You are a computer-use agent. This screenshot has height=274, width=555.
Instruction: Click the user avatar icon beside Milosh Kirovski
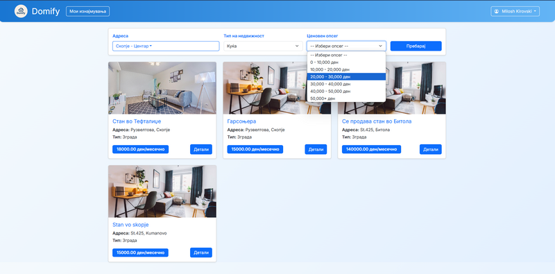pos(496,11)
